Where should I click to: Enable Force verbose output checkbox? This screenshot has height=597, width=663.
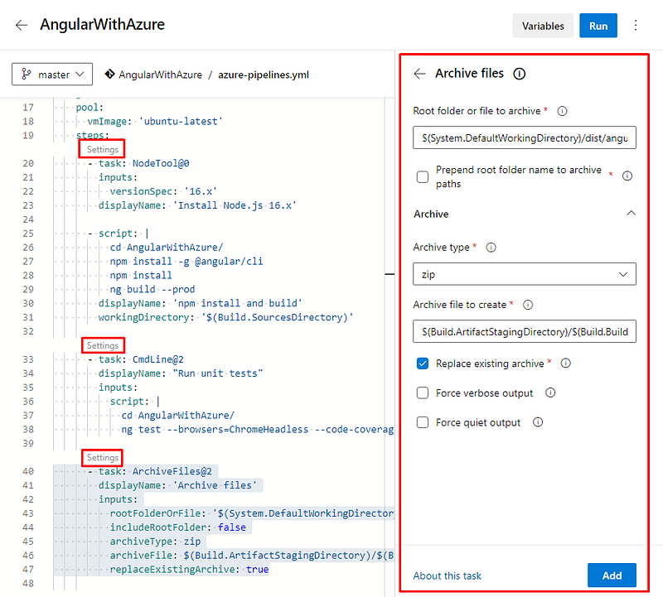coord(423,393)
